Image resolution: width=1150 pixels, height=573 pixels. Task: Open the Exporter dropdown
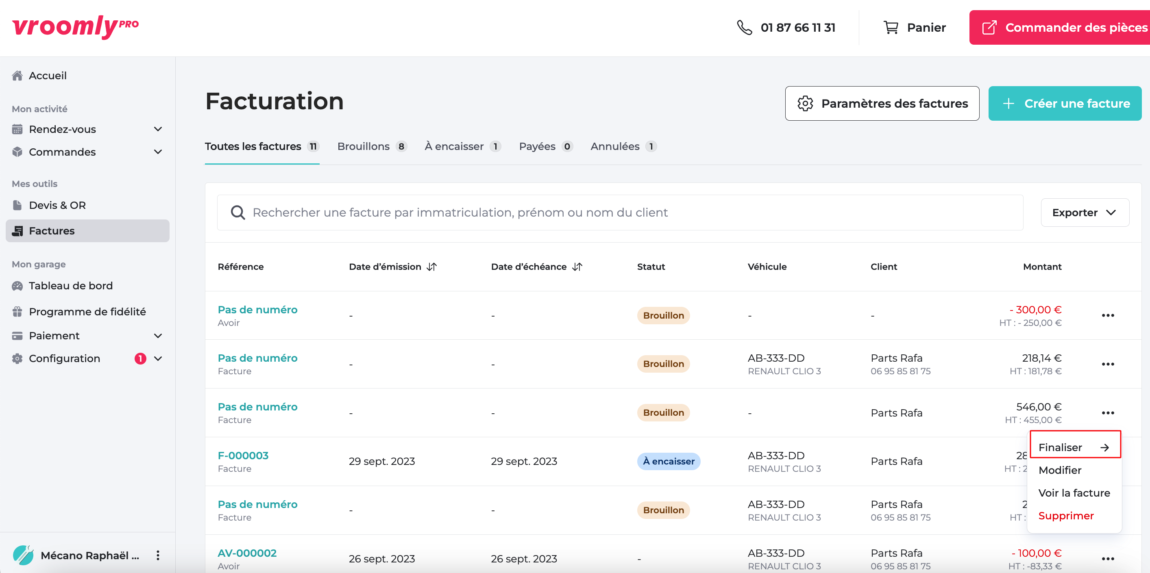click(x=1085, y=213)
